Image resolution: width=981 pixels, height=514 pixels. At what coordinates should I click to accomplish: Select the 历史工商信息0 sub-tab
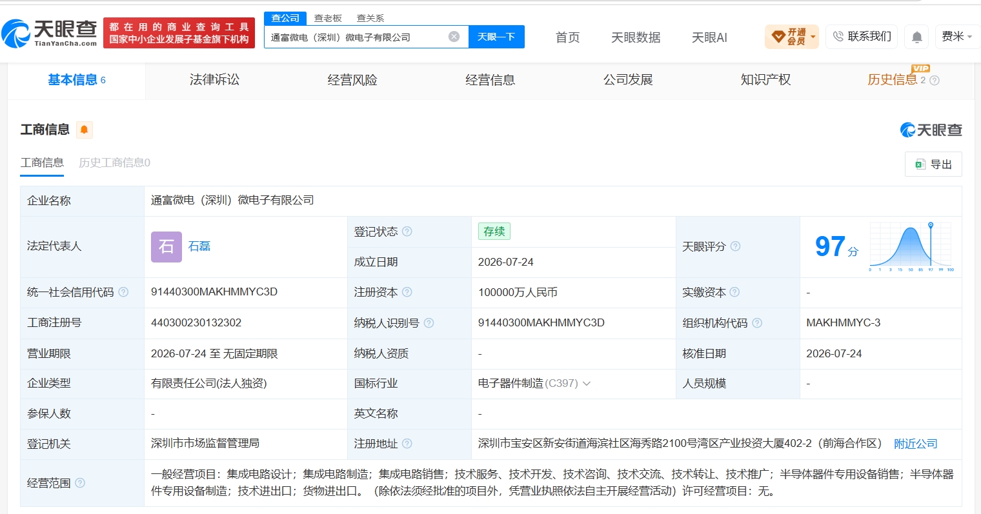(x=114, y=163)
